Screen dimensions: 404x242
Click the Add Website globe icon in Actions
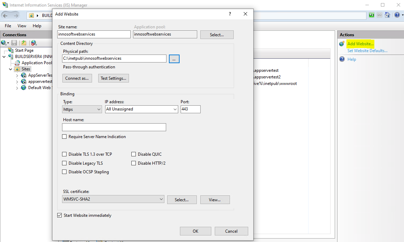tap(342, 44)
